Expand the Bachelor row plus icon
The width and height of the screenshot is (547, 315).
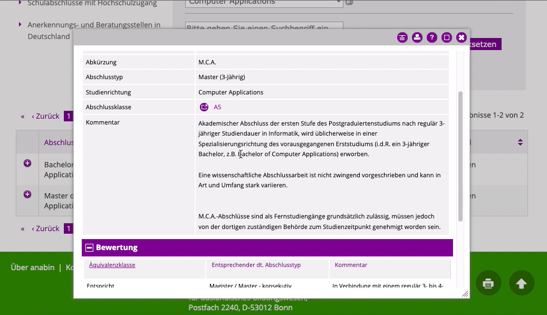point(27,164)
